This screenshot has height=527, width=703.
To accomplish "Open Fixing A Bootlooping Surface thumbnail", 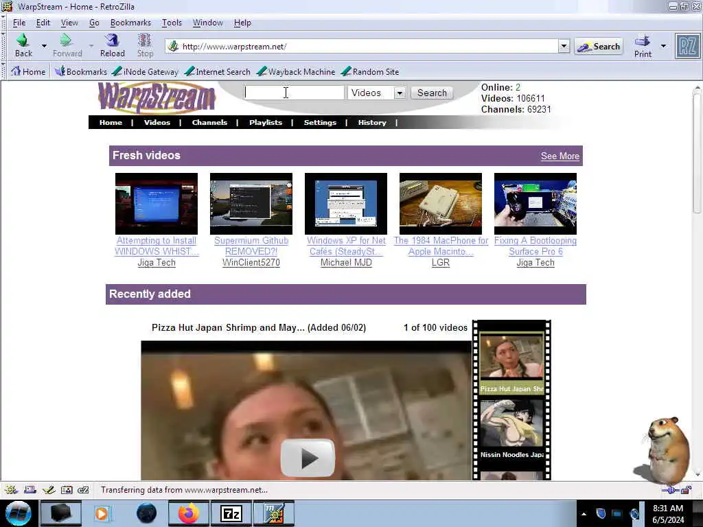I will 535,203.
